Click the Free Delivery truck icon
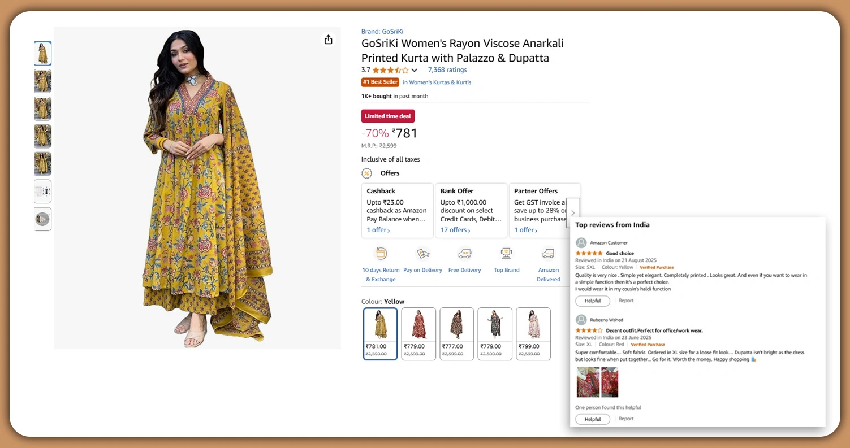The image size is (850, 448). click(464, 254)
